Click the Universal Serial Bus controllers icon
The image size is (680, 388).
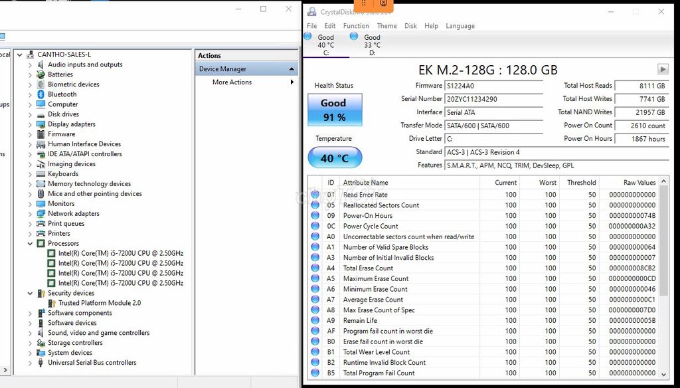[x=41, y=363]
